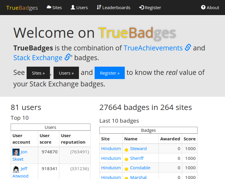Image resolution: width=225 pixels, height=179 pixels.
Task: Click the Badges table caption
Action: [148, 130]
